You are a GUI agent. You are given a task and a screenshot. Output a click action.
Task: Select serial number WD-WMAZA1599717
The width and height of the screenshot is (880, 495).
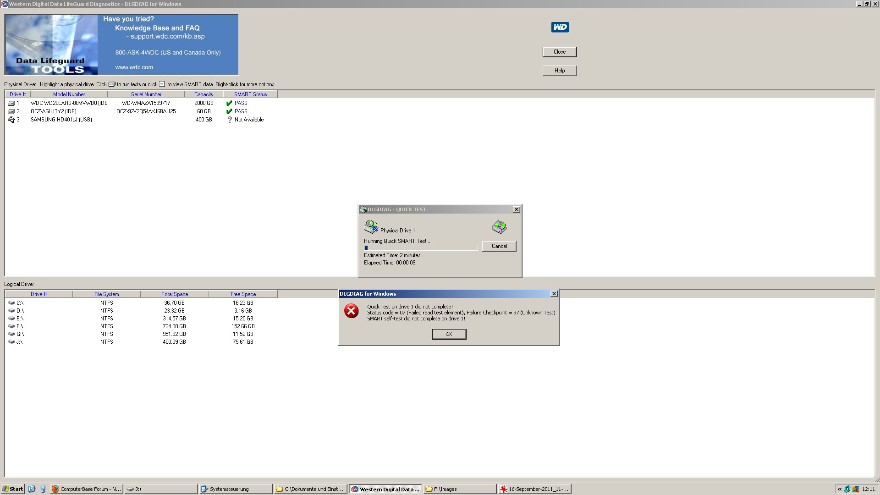tap(146, 103)
